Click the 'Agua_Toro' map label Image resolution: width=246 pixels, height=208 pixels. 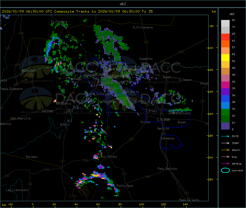pos(29,71)
